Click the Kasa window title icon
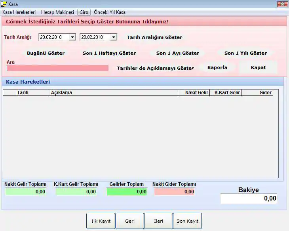The width and height of the screenshot is (289, 231). 4,4
